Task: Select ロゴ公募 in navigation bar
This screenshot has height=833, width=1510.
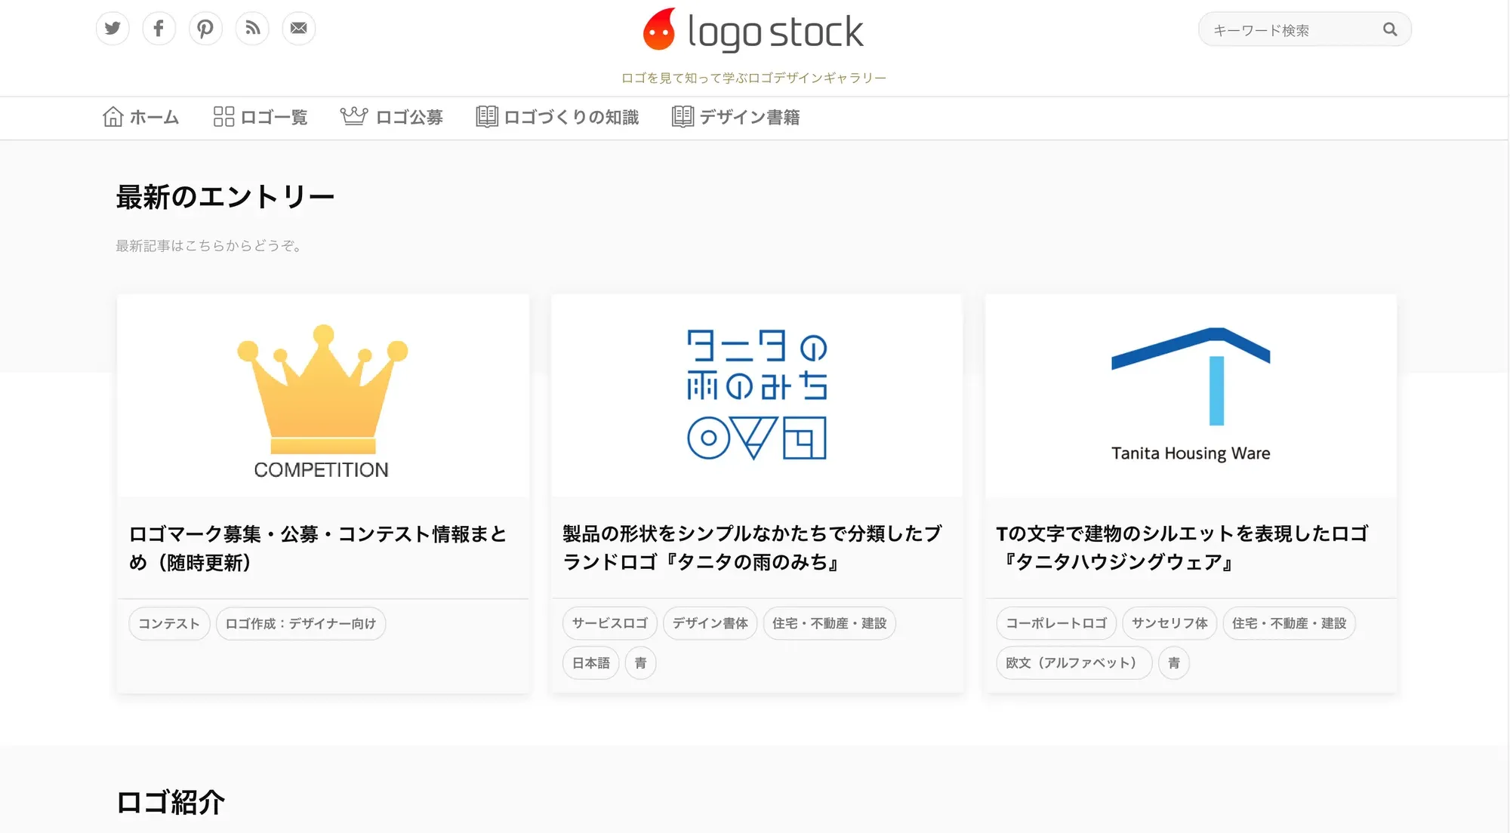Action: point(392,117)
